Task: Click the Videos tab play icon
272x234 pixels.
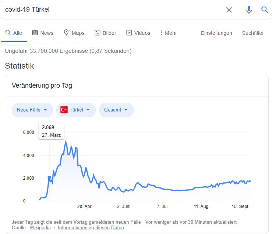Action: point(129,33)
